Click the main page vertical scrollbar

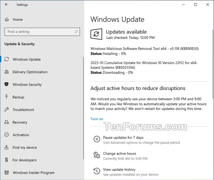coord(213,64)
